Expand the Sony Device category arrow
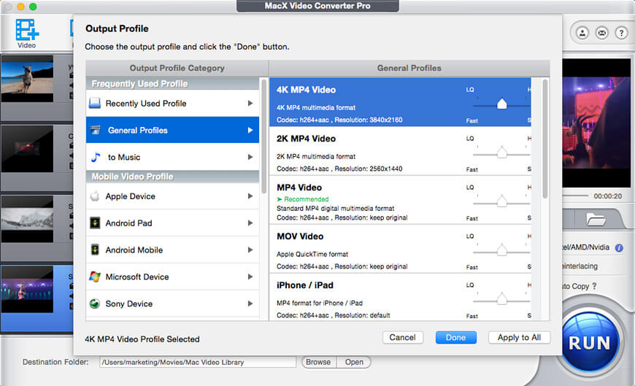This screenshot has height=386, width=635. pyautogui.click(x=250, y=304)
